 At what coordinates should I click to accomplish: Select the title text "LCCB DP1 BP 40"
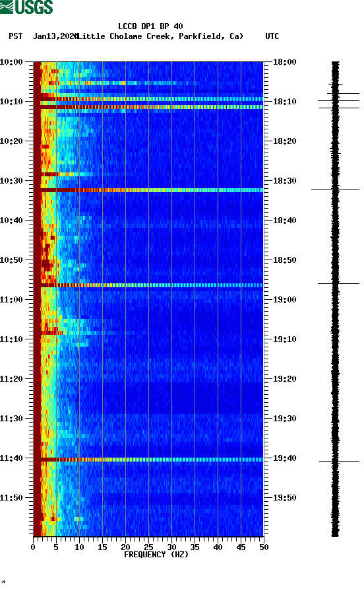coord(150,26)
